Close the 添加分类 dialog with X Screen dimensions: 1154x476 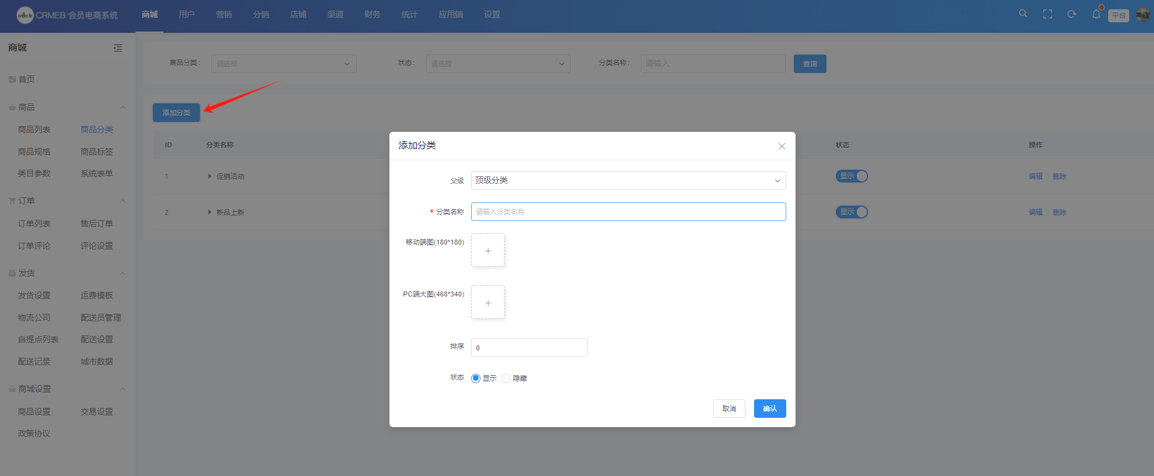pos(782,146)
